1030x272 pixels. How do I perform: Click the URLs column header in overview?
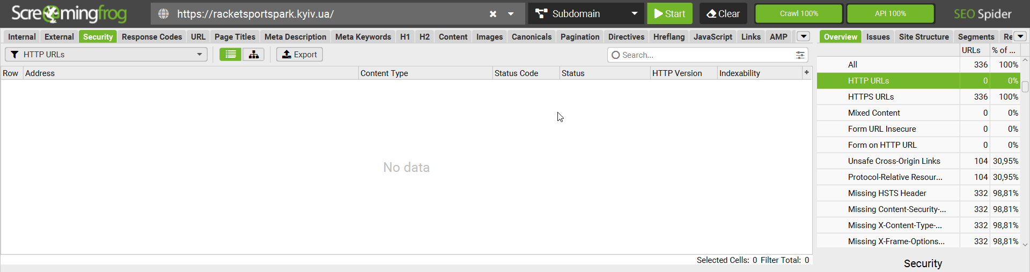(x=974, y=50)
